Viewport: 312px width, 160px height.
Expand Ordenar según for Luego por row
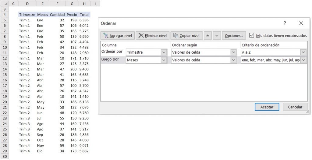coord(233,60)
